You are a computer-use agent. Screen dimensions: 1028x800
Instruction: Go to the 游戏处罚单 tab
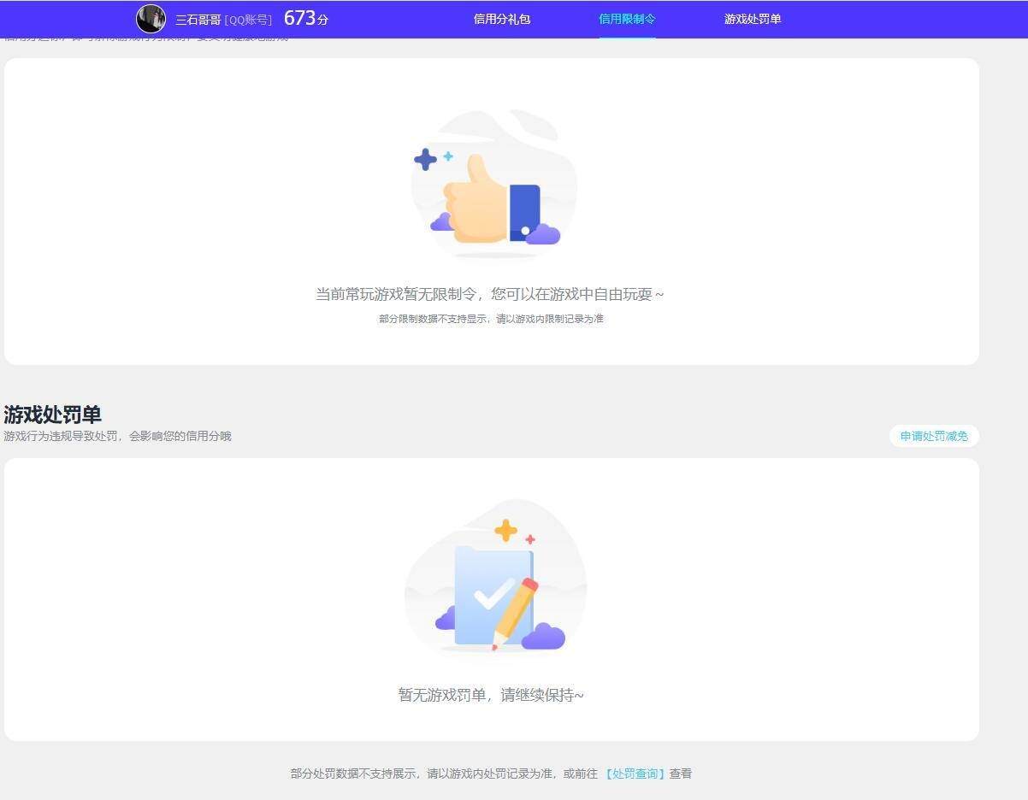click(x=753, y=19)
